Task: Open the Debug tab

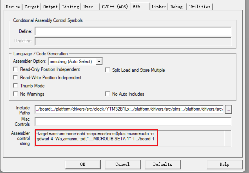Action: [176, 7]
